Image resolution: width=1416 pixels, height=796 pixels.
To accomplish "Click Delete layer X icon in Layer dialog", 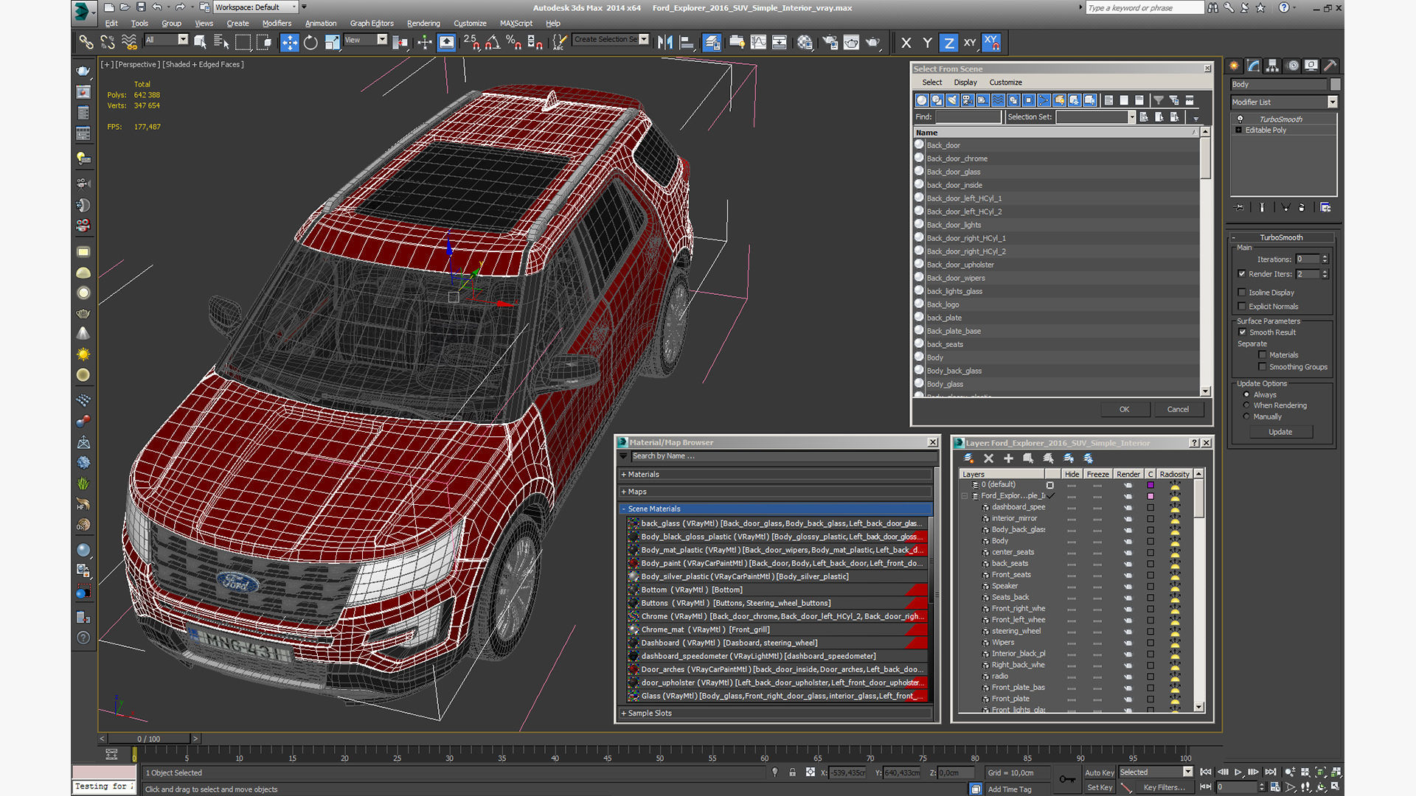I will (x=988, y=458).
